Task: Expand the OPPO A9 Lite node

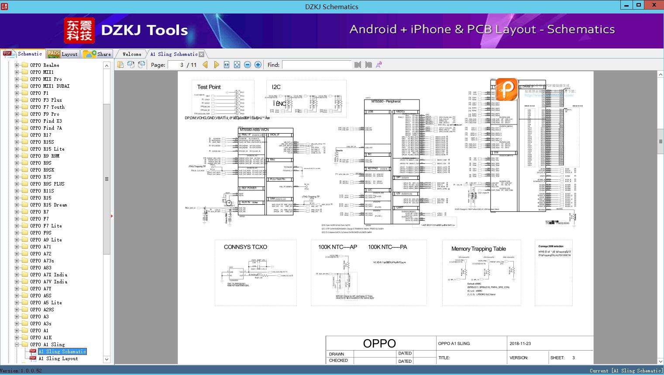Action: [17, 240]
